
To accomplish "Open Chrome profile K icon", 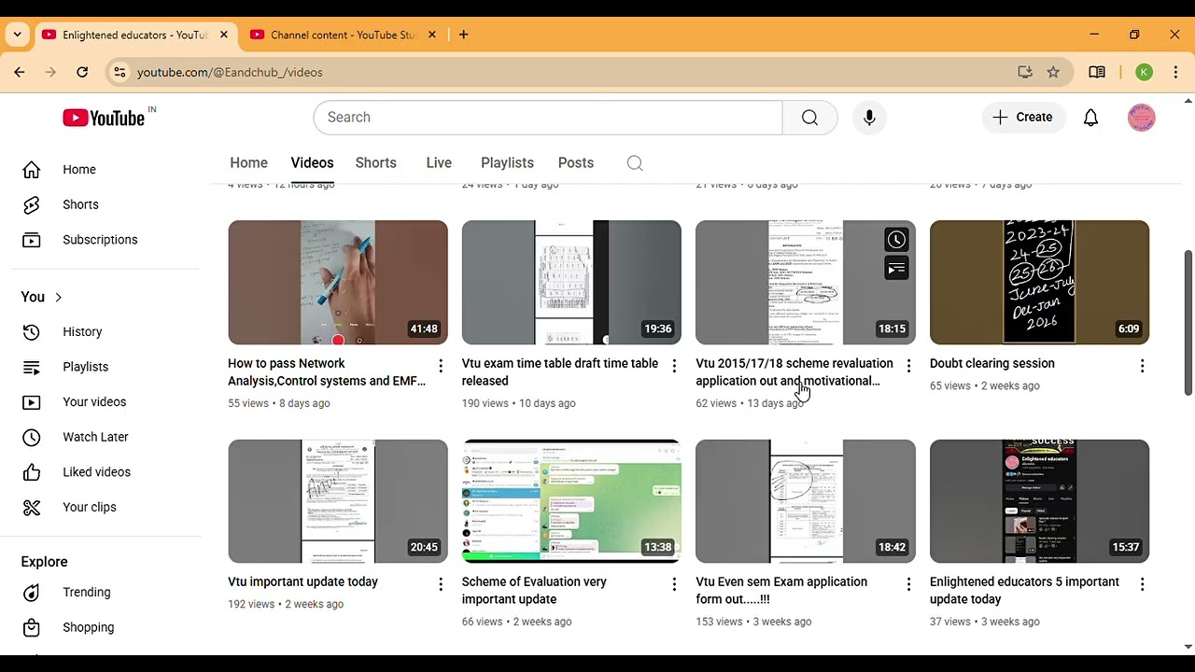I will point(1145,72).
